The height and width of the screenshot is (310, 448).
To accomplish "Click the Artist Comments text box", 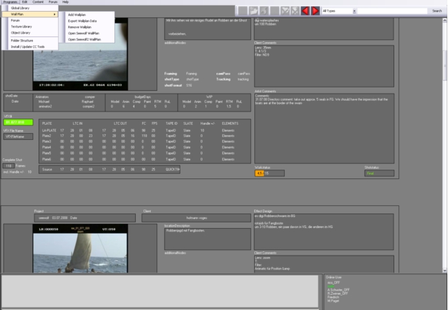I will [325, 128].
